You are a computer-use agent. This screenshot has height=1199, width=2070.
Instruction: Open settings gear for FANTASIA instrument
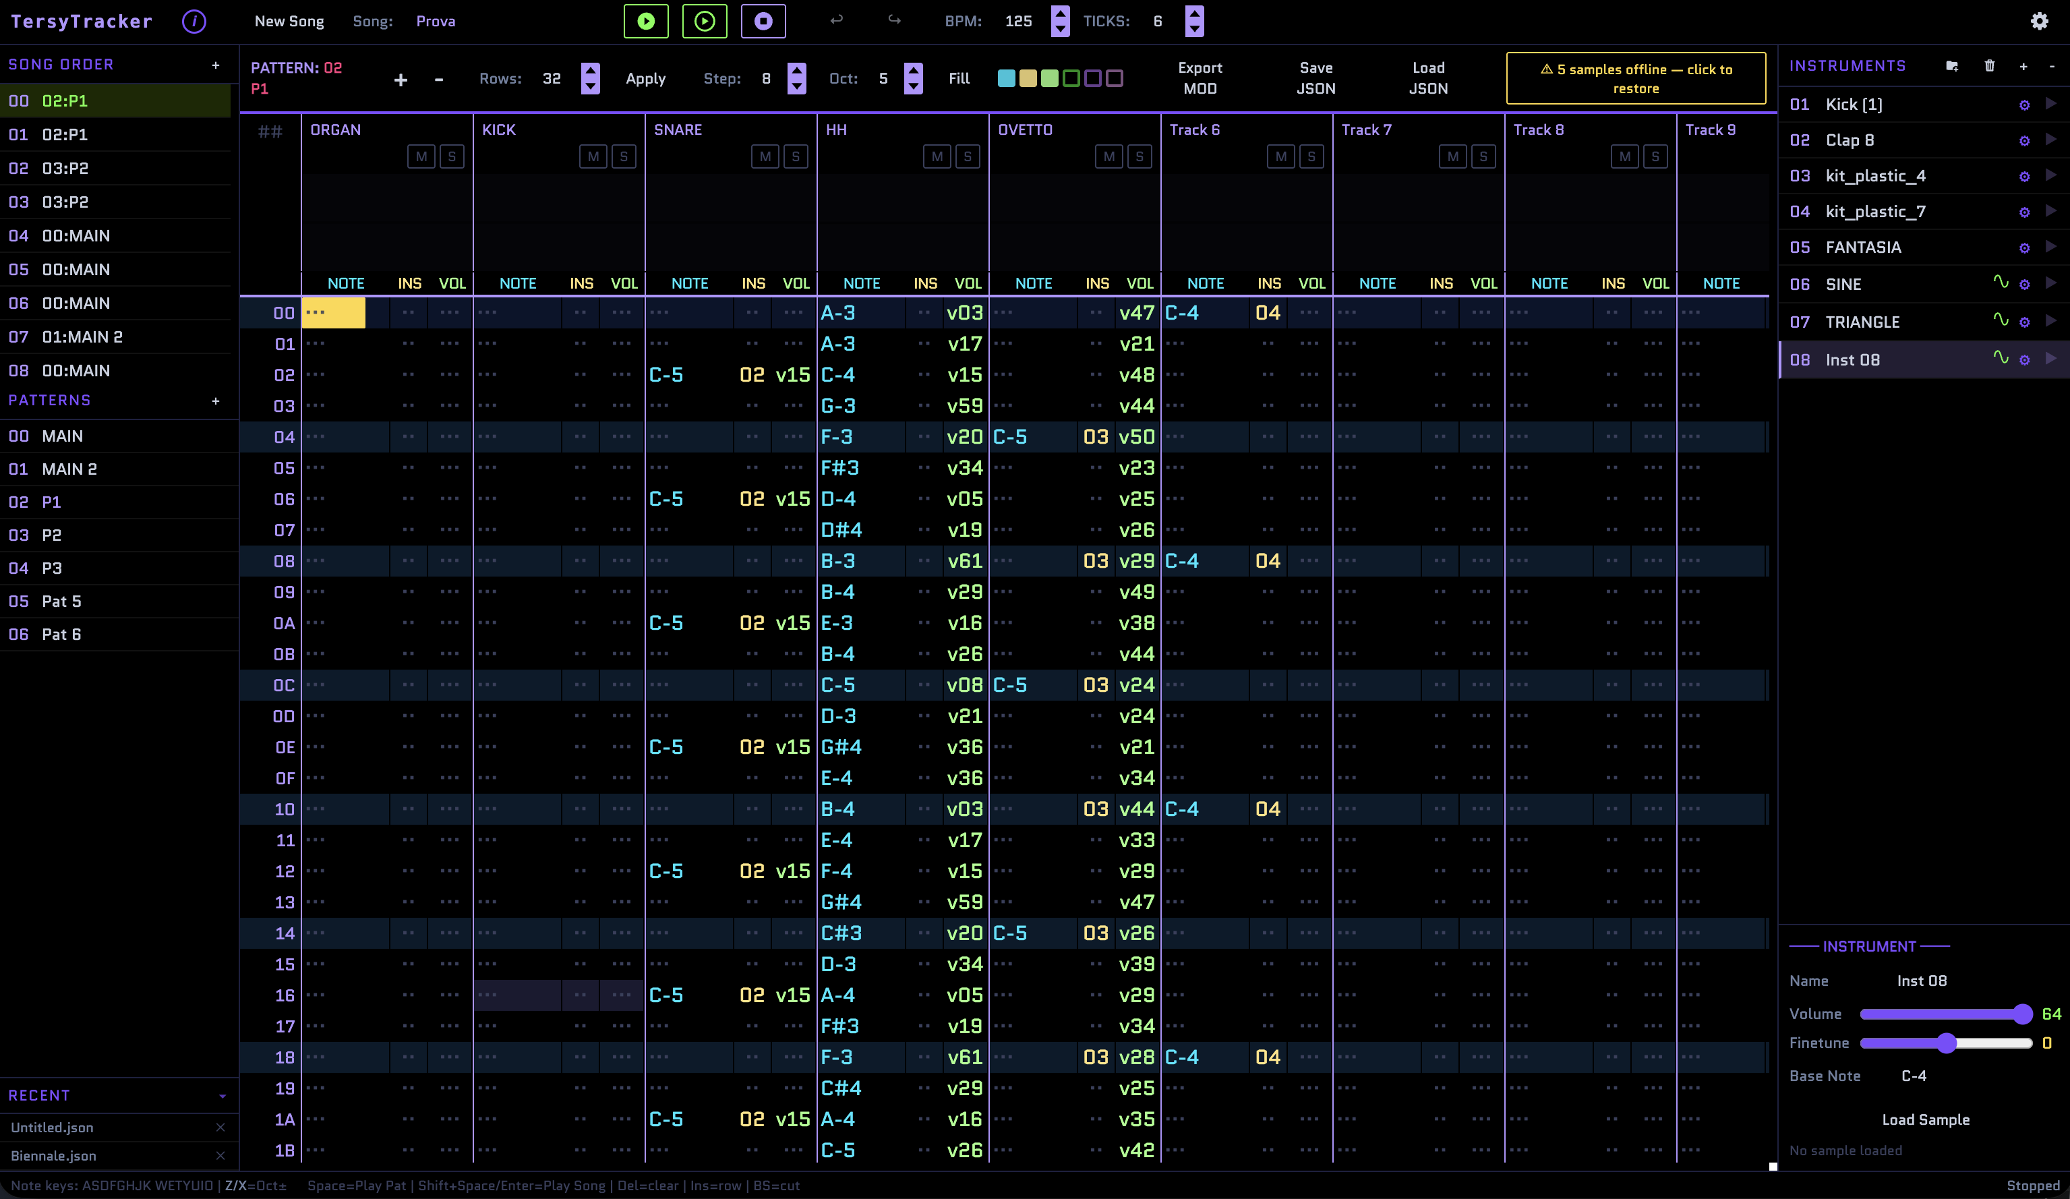[2024, 248]
